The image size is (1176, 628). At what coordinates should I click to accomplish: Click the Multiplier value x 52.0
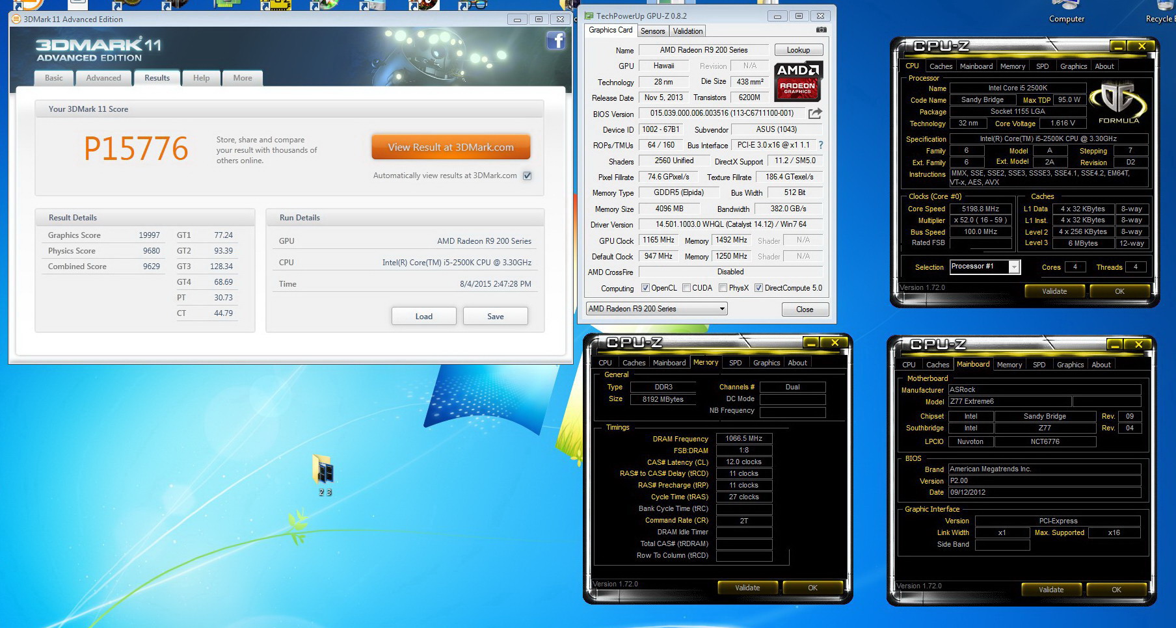(x=980, y=220)
